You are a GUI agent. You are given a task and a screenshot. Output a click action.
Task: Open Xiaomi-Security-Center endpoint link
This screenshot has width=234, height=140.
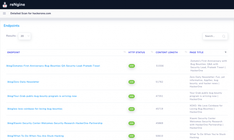[55, 123]
